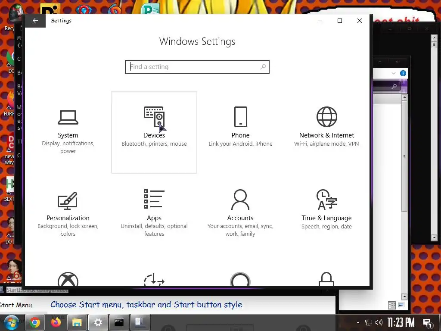The height and width of the screenshot is (331, 441).
Task: Select the Start Menu tab in StartIsBack
Action: 16,305
